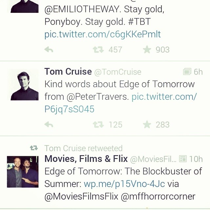The width and height of the screenshot is (210, 210).
Task: Tap the Movies, Films & Flix account name
Action: tap(86, 159)
